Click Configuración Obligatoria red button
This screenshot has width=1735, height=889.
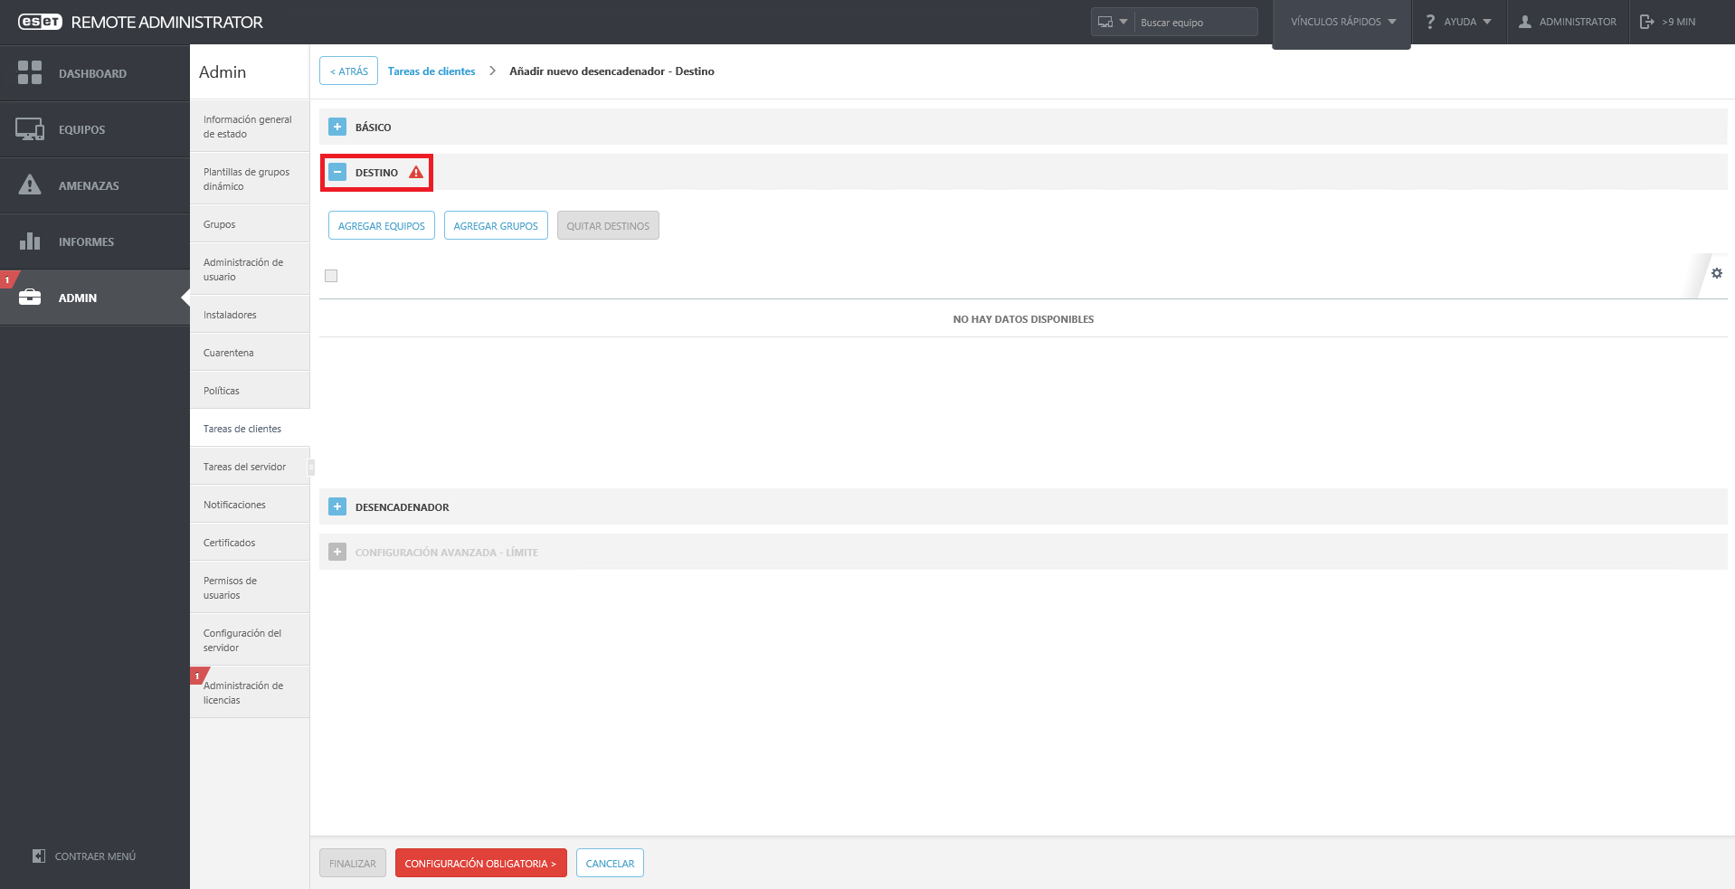481,863
